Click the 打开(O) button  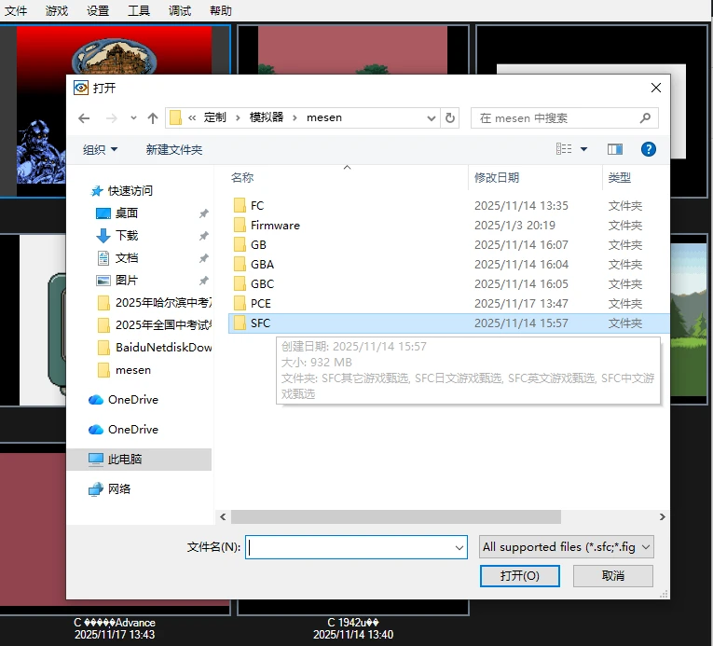[520, 576]
